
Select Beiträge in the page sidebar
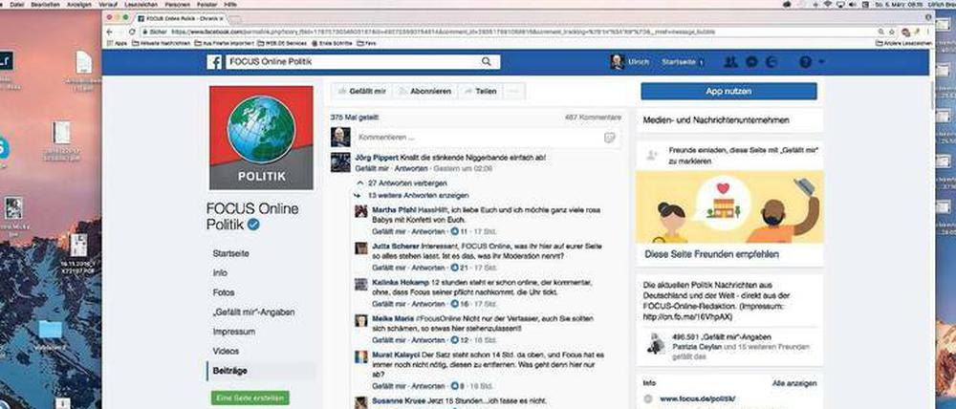point(229,371)
